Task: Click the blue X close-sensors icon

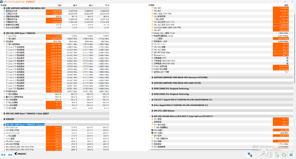Action: [291, 155]
